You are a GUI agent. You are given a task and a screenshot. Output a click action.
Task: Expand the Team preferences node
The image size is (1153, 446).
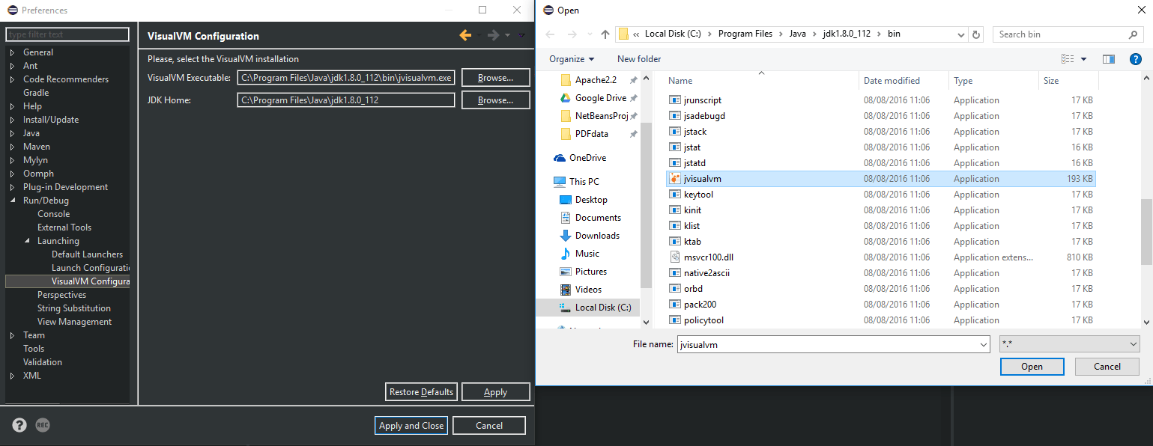(13, 334)
